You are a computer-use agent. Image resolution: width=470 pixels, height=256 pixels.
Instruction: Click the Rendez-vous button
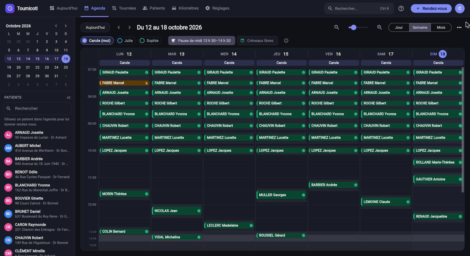pos(431,9)
